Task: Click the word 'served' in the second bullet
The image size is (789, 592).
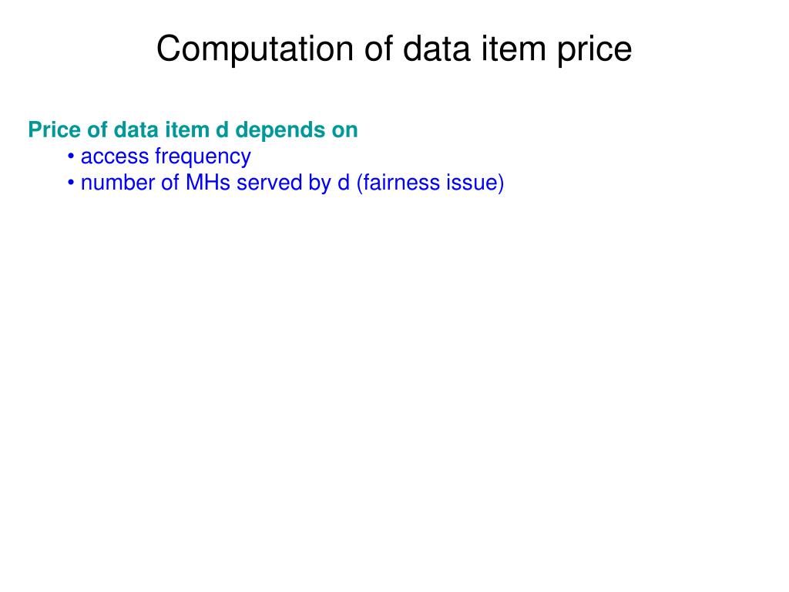Action: click(x=269, y=182)
